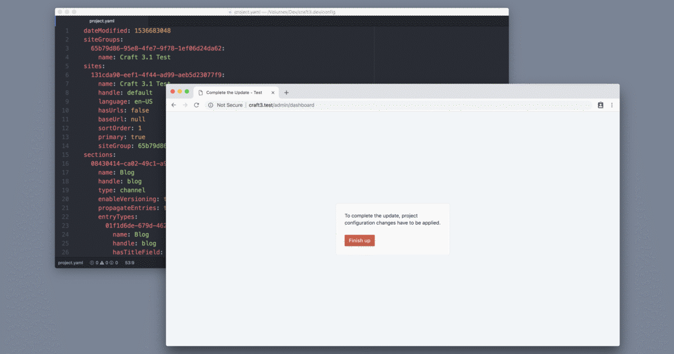The image size is (674, 354).
Task: Click the UUID key line under siteGroups
Action: pyautogui.click(x=158, y=48)
